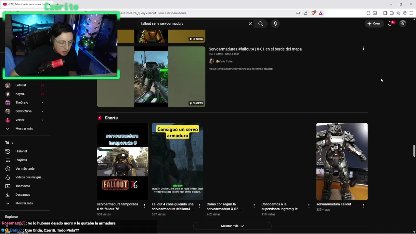
Task: Open short title Cómo conseguir la servoarmadura X-02
Action: point(224,207)
